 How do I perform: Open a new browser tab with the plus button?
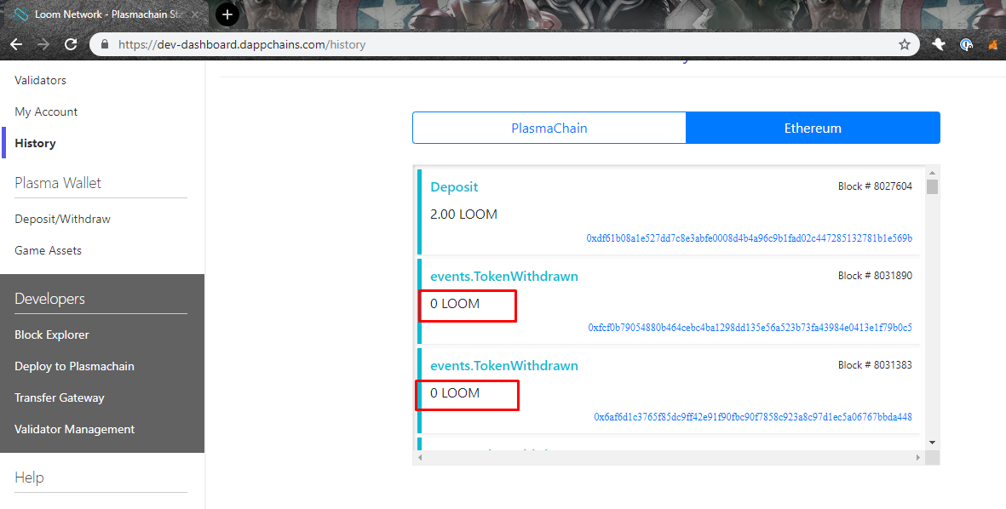pyautogui.click(x=227, y=14)
